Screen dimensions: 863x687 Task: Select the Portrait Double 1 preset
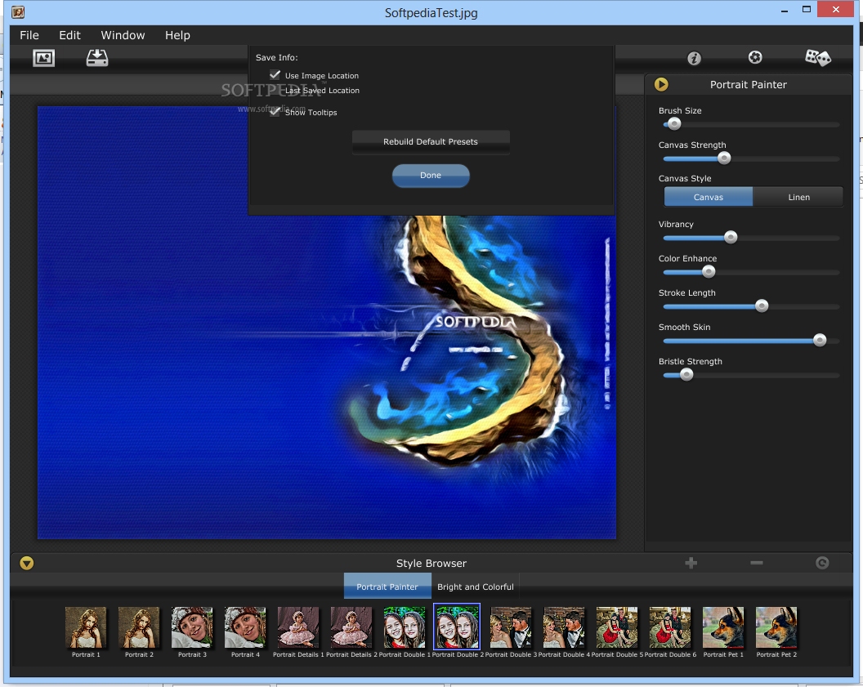[405, 627]
